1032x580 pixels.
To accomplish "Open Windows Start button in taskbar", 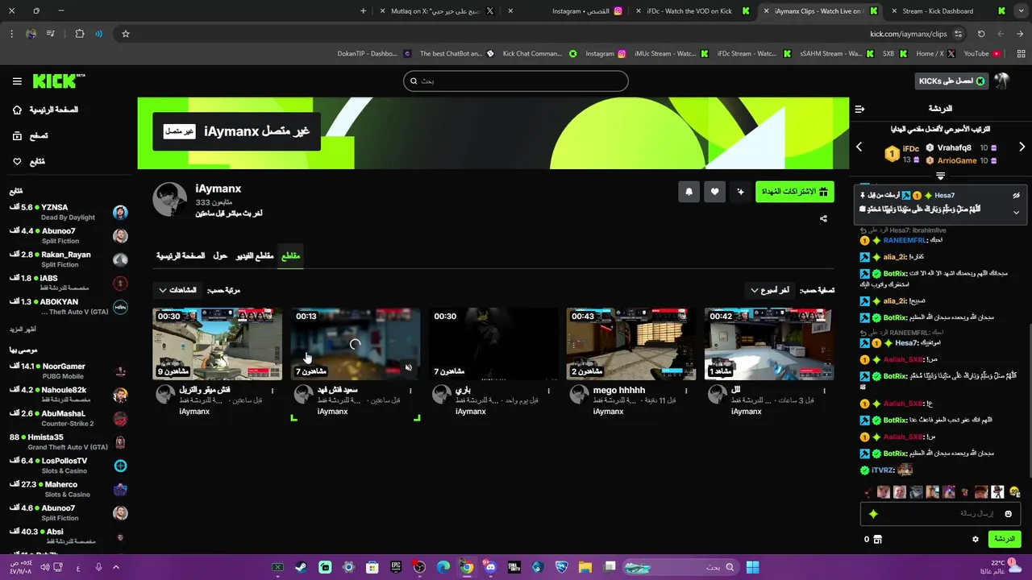I will [752, 567].
